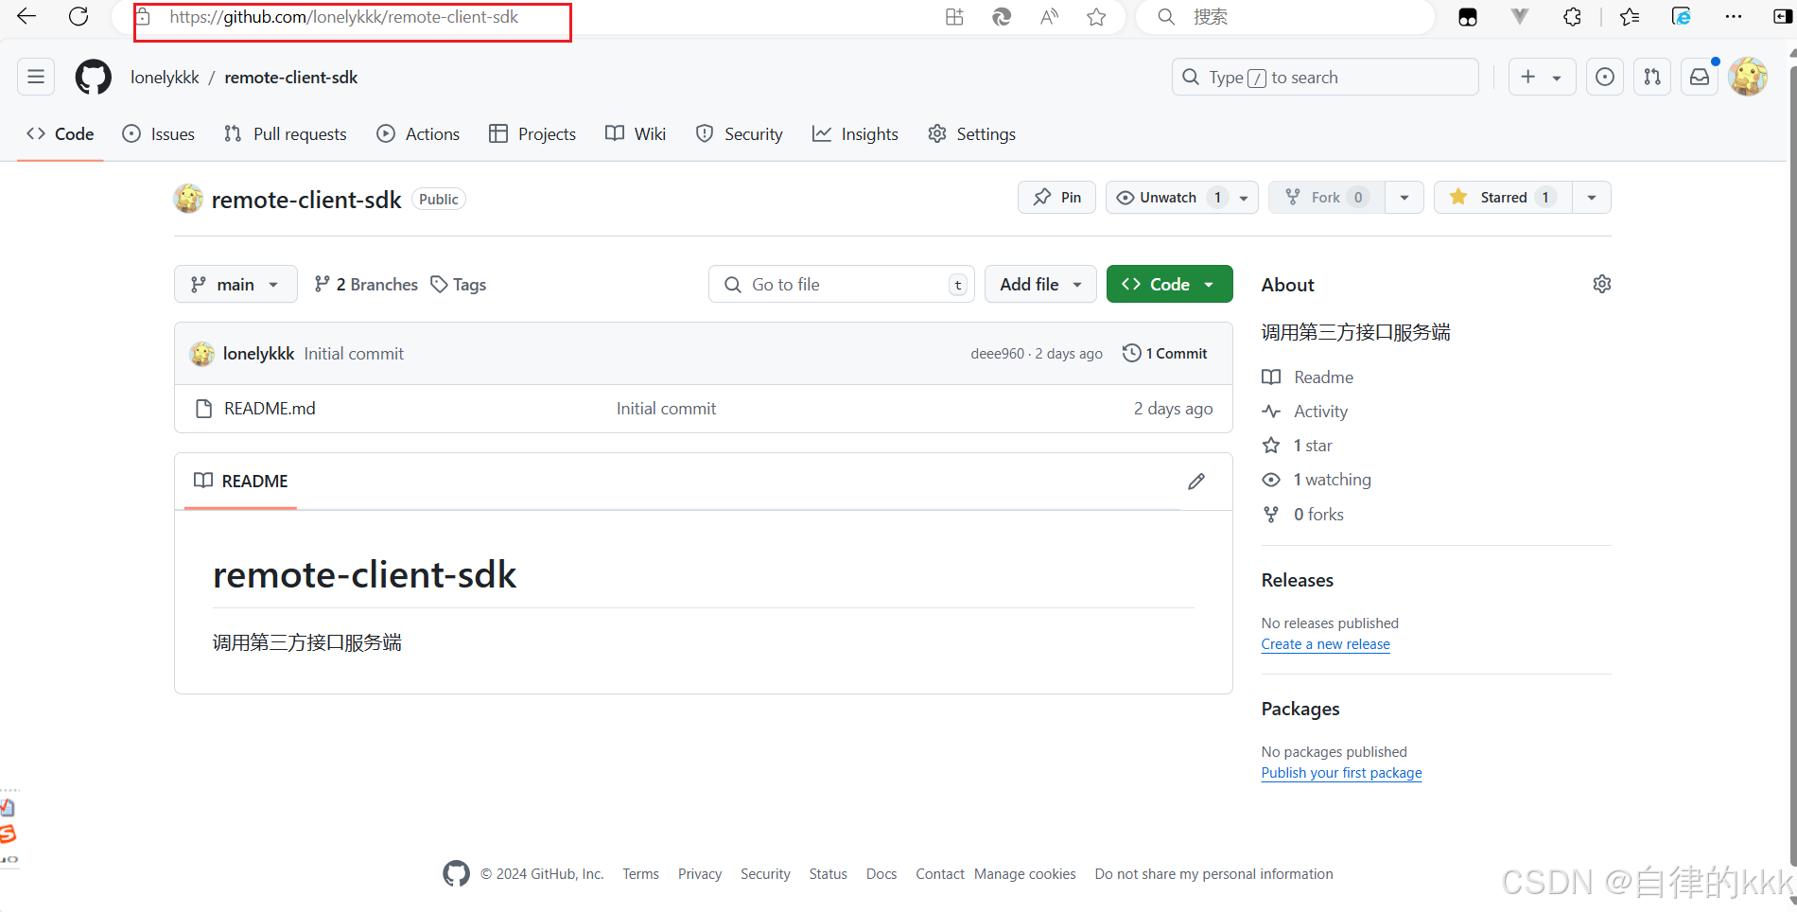Click the lonelykkk commit author avatar
The image size is (1797, 912).
point(201,354)
